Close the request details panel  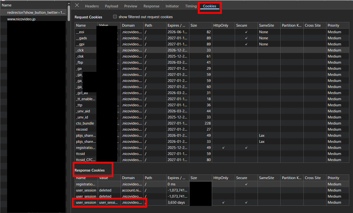click(x=77, y=6)
